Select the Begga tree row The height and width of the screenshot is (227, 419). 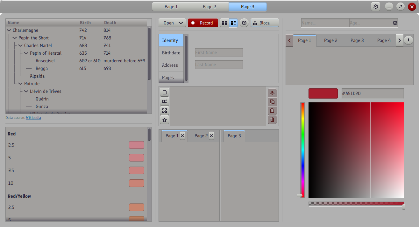(x=76, y=68)
